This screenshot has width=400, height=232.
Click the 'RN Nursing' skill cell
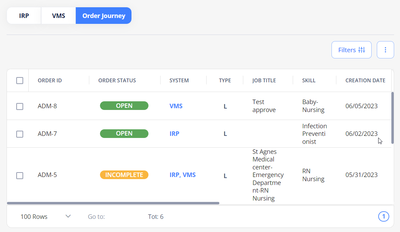click(x=313, y=175)
